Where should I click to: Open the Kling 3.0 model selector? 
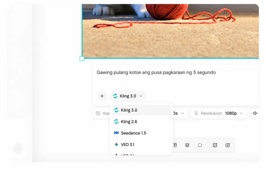128,96
